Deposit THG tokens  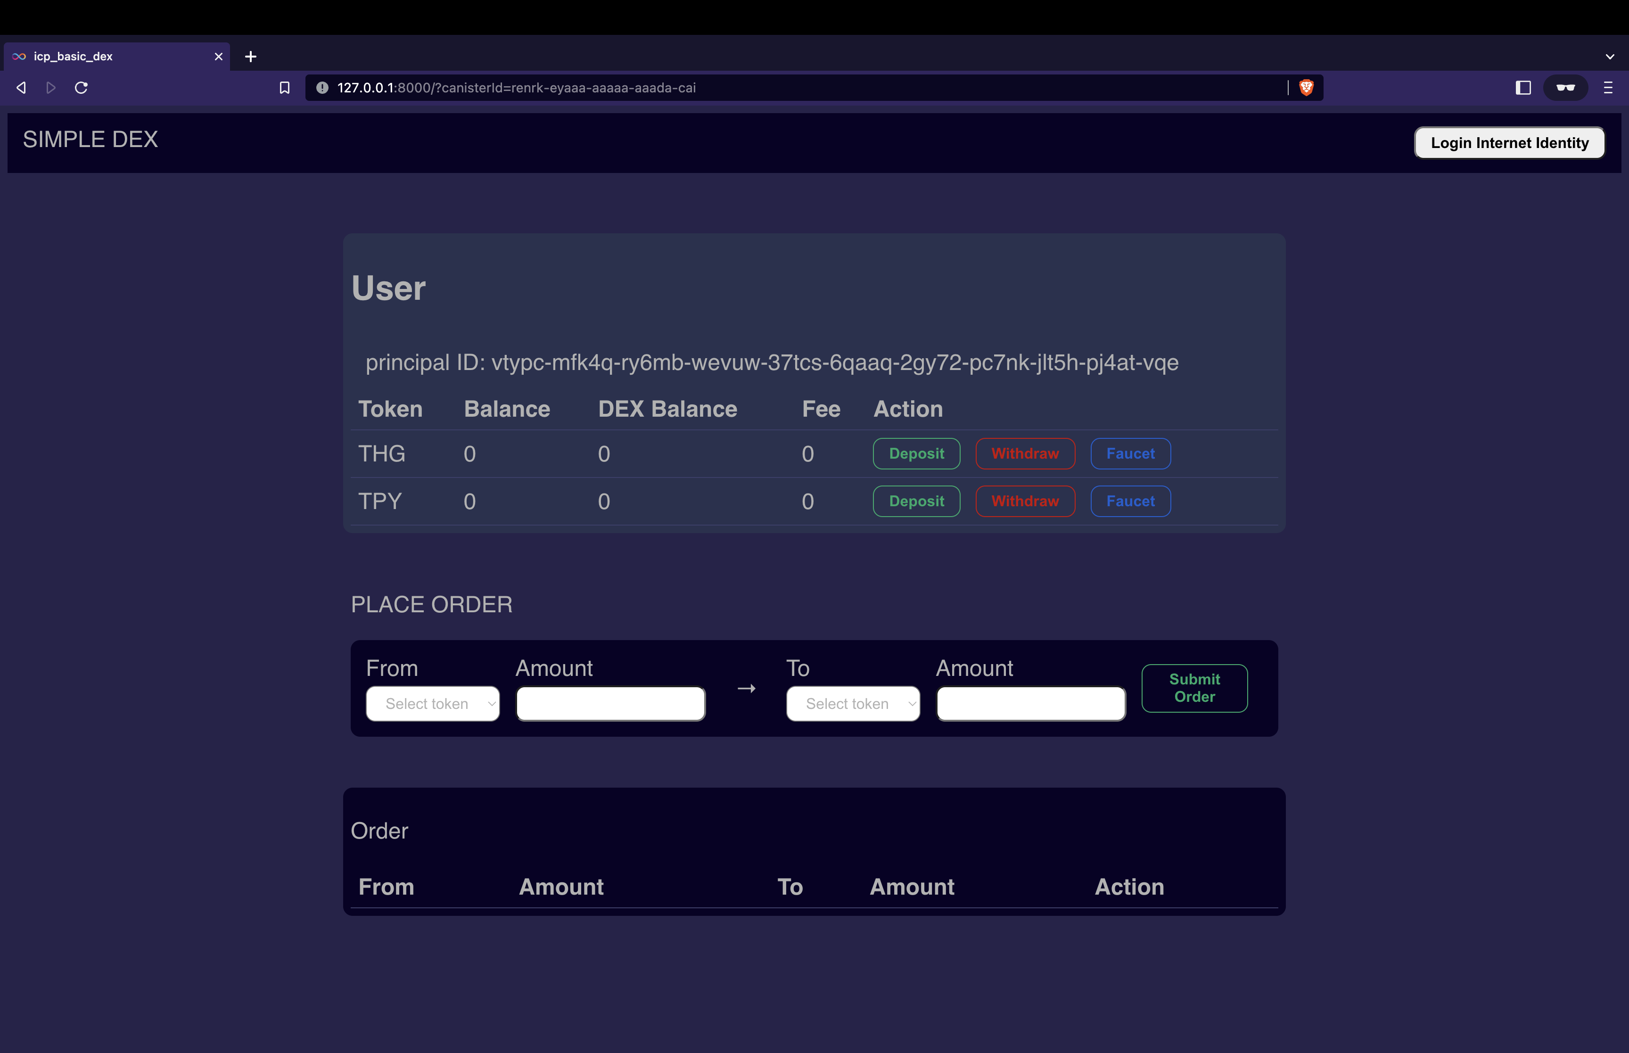(916, 453)
